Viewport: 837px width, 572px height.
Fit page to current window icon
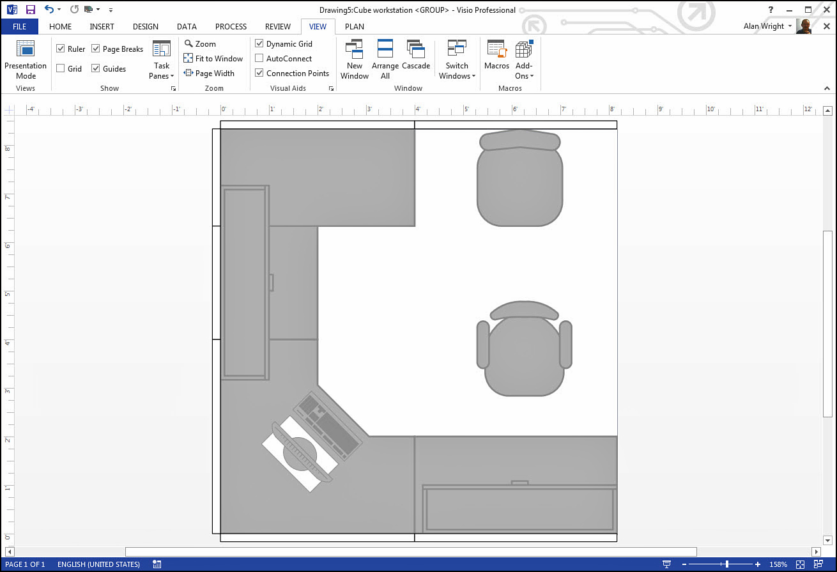(800, 564)
